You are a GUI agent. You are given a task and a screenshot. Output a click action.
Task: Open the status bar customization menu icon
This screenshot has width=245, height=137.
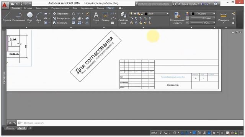click(241, 133)
